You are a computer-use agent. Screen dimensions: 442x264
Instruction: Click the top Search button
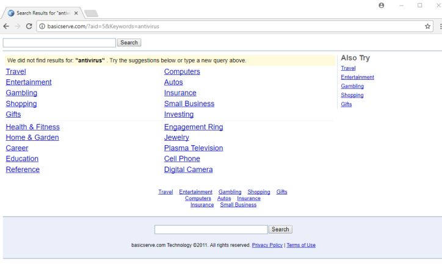129,43
